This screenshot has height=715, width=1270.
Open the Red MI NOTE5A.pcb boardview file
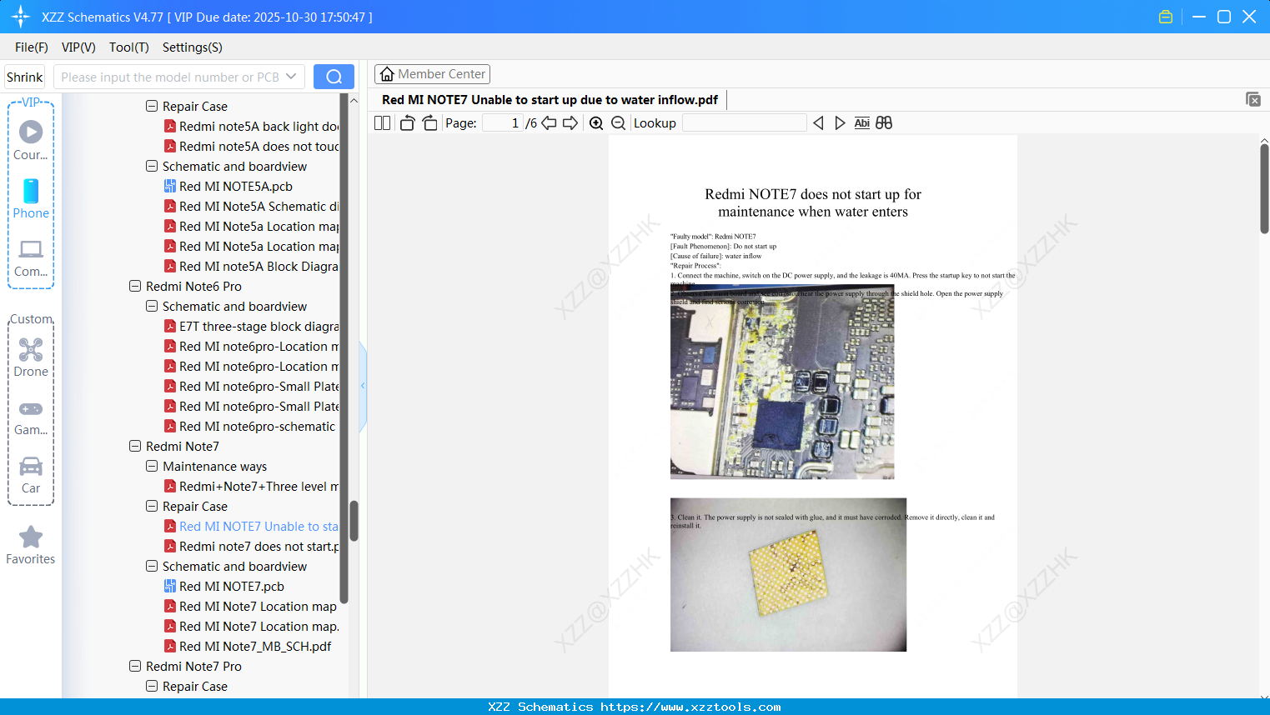coord(236,187)
